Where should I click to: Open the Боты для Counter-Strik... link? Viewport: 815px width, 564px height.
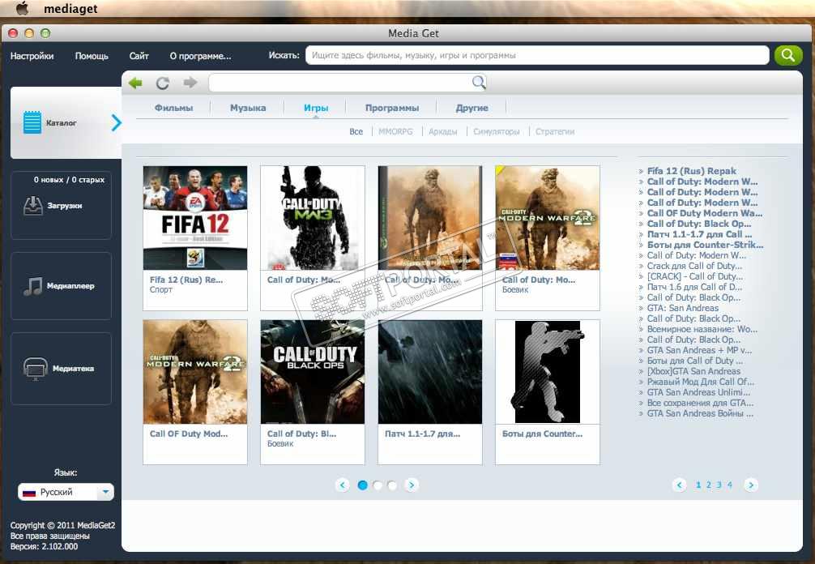[705, 245]
